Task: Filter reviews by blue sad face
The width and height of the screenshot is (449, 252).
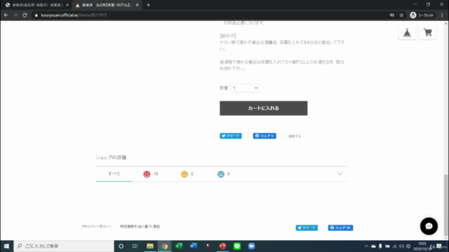Action: tap(221, 174)
